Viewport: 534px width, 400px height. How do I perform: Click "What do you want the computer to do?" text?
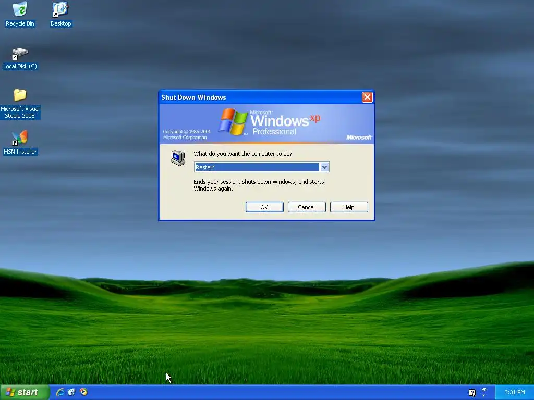[243, 154]
